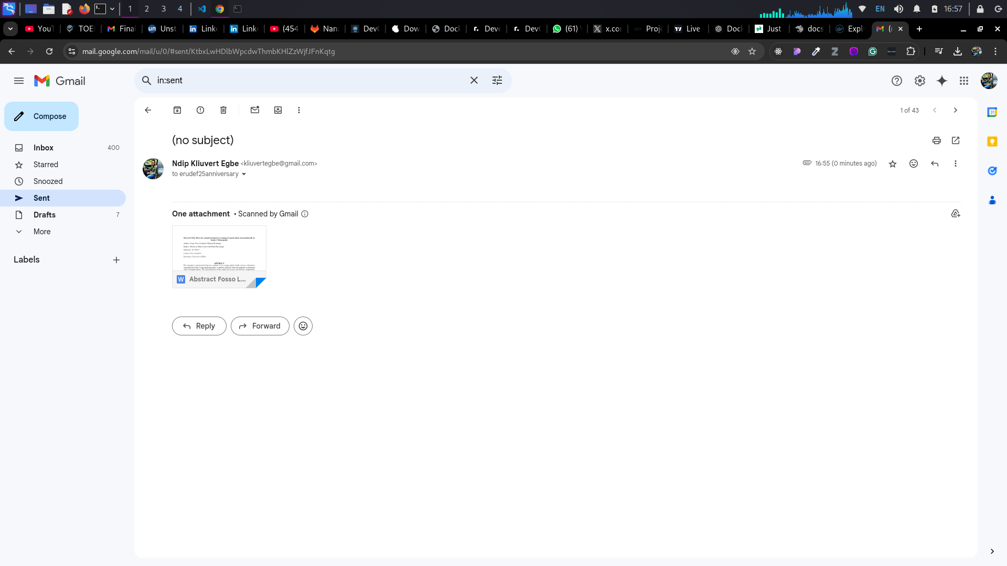Open message options three-dot menu

point(956,164)
